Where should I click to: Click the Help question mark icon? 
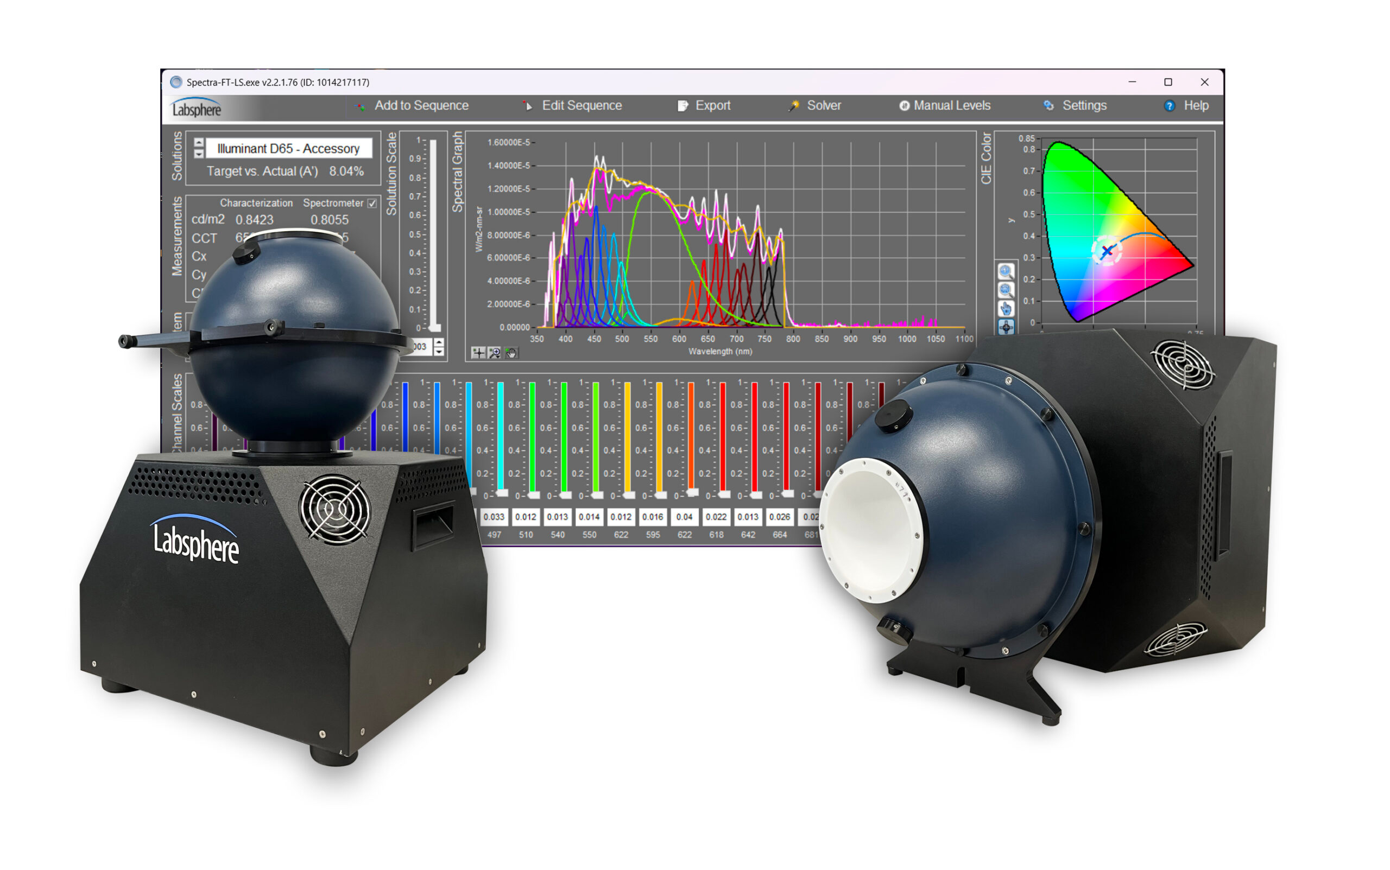(x=1169, y=106)
